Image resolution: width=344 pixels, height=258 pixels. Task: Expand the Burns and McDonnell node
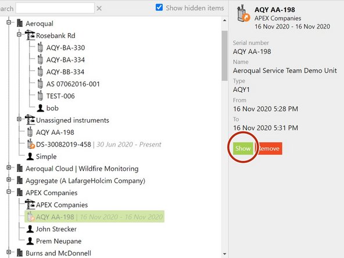tap(9, 252)
